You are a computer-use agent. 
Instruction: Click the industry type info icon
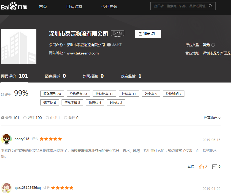pos(213,45)
